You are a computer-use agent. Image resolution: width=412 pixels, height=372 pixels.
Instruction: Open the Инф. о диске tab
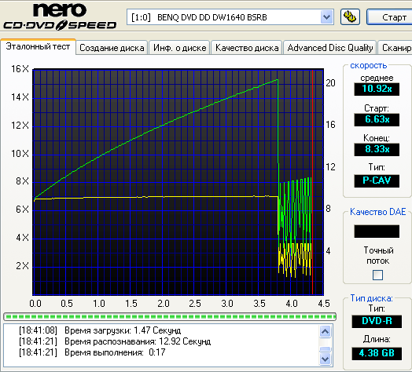tap(180, 48)
